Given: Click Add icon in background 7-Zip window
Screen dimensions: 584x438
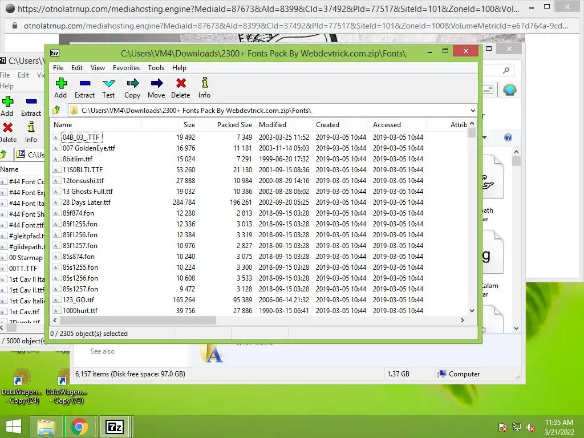Looking at the screenshot, I should tap(7, 102).
